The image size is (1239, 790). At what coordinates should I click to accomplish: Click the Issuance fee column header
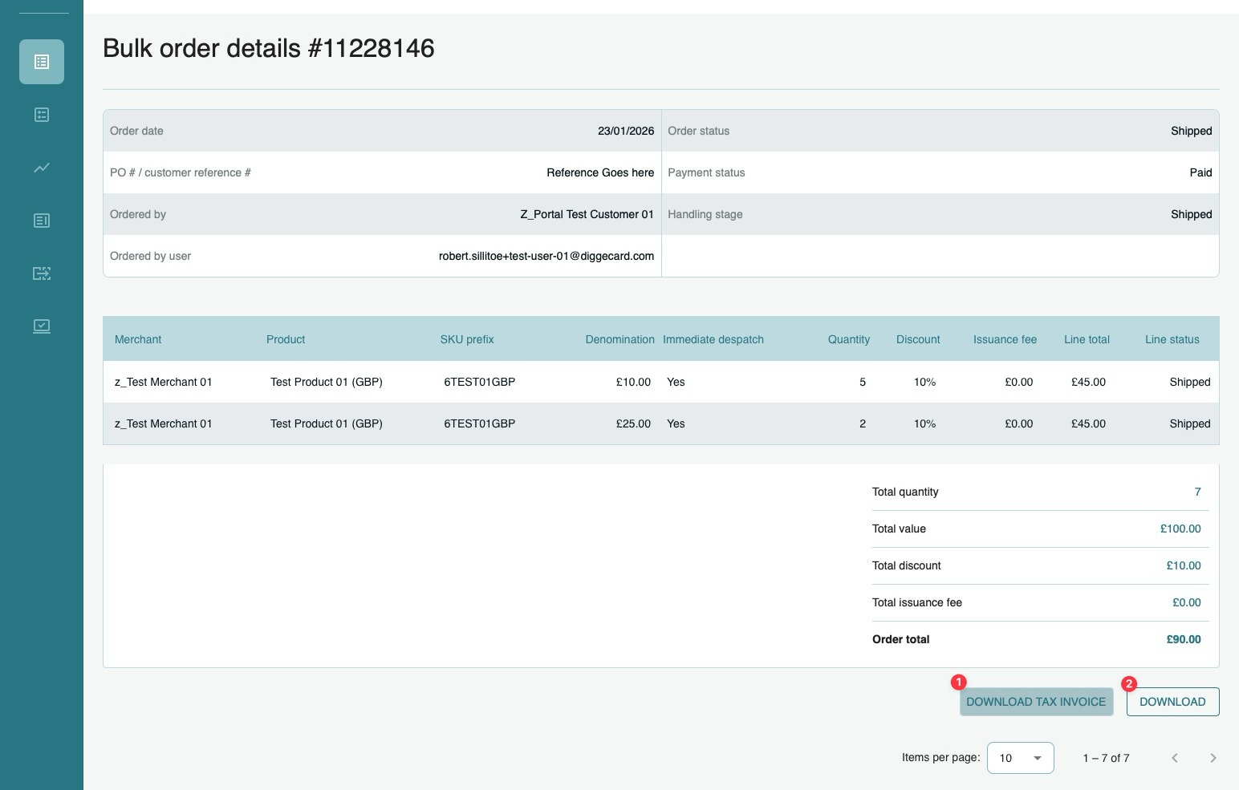1005,339
